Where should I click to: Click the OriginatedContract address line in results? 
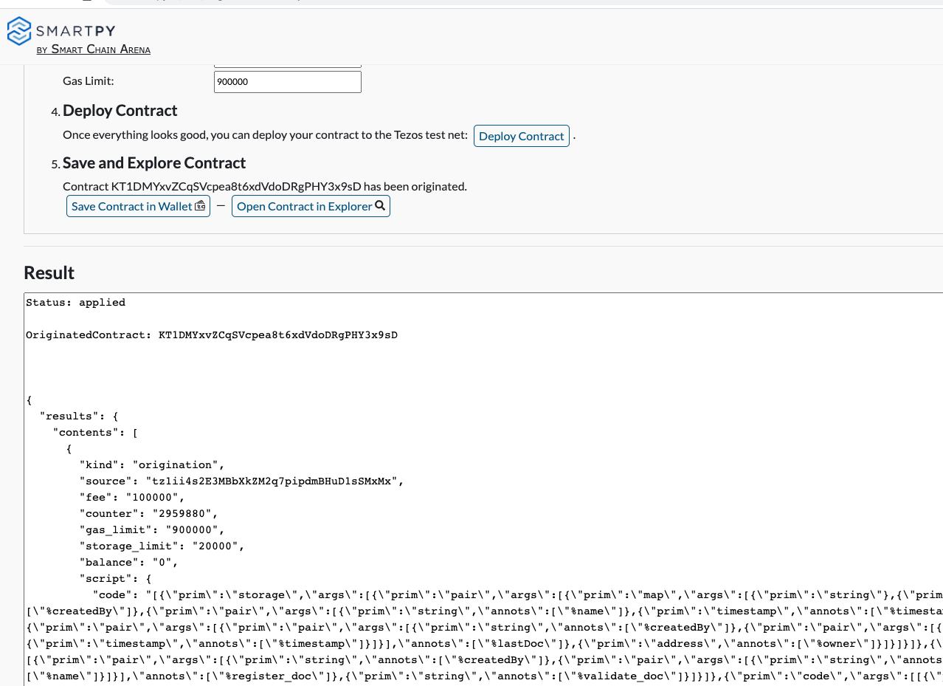coord(212,335)
